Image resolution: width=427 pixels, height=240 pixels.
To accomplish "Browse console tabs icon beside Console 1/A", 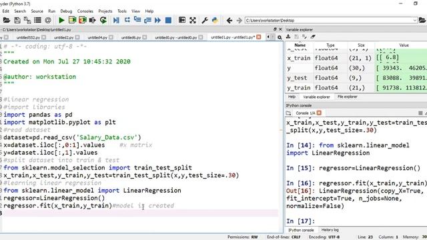I will click(288, 113).
